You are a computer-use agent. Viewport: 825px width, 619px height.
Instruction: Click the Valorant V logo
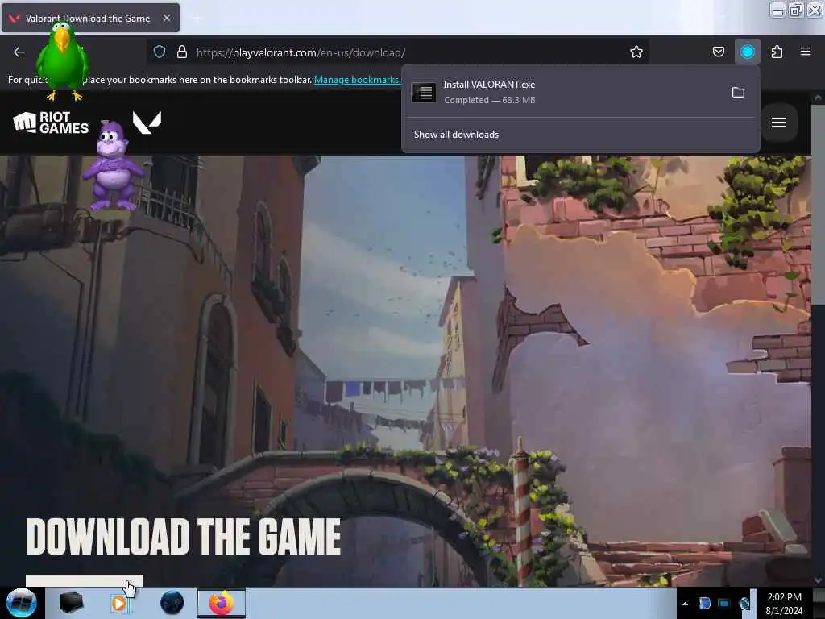[x=147, y=123]
